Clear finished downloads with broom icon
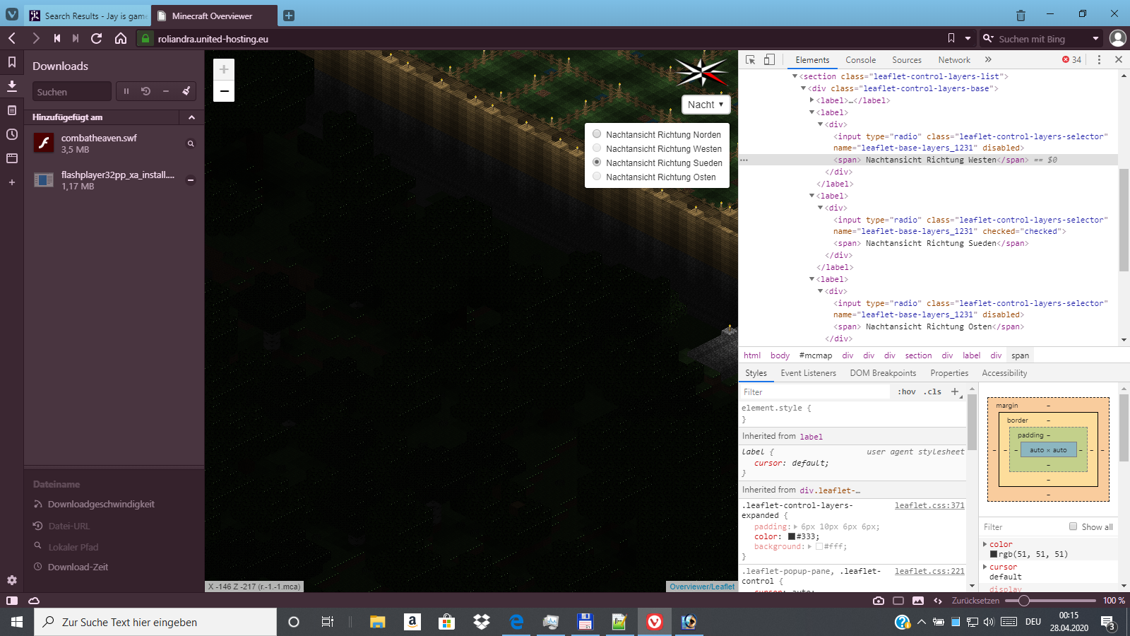This screenshot has width=1130, height=636. point(186,91)
